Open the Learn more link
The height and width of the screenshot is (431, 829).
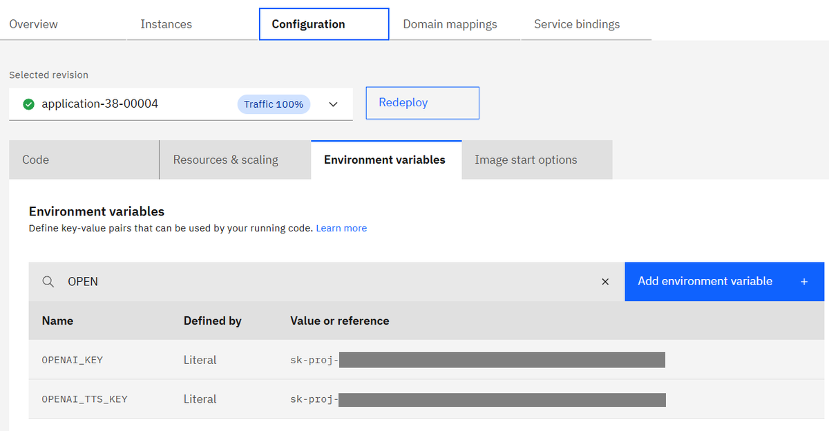click(x=341, y=228)
